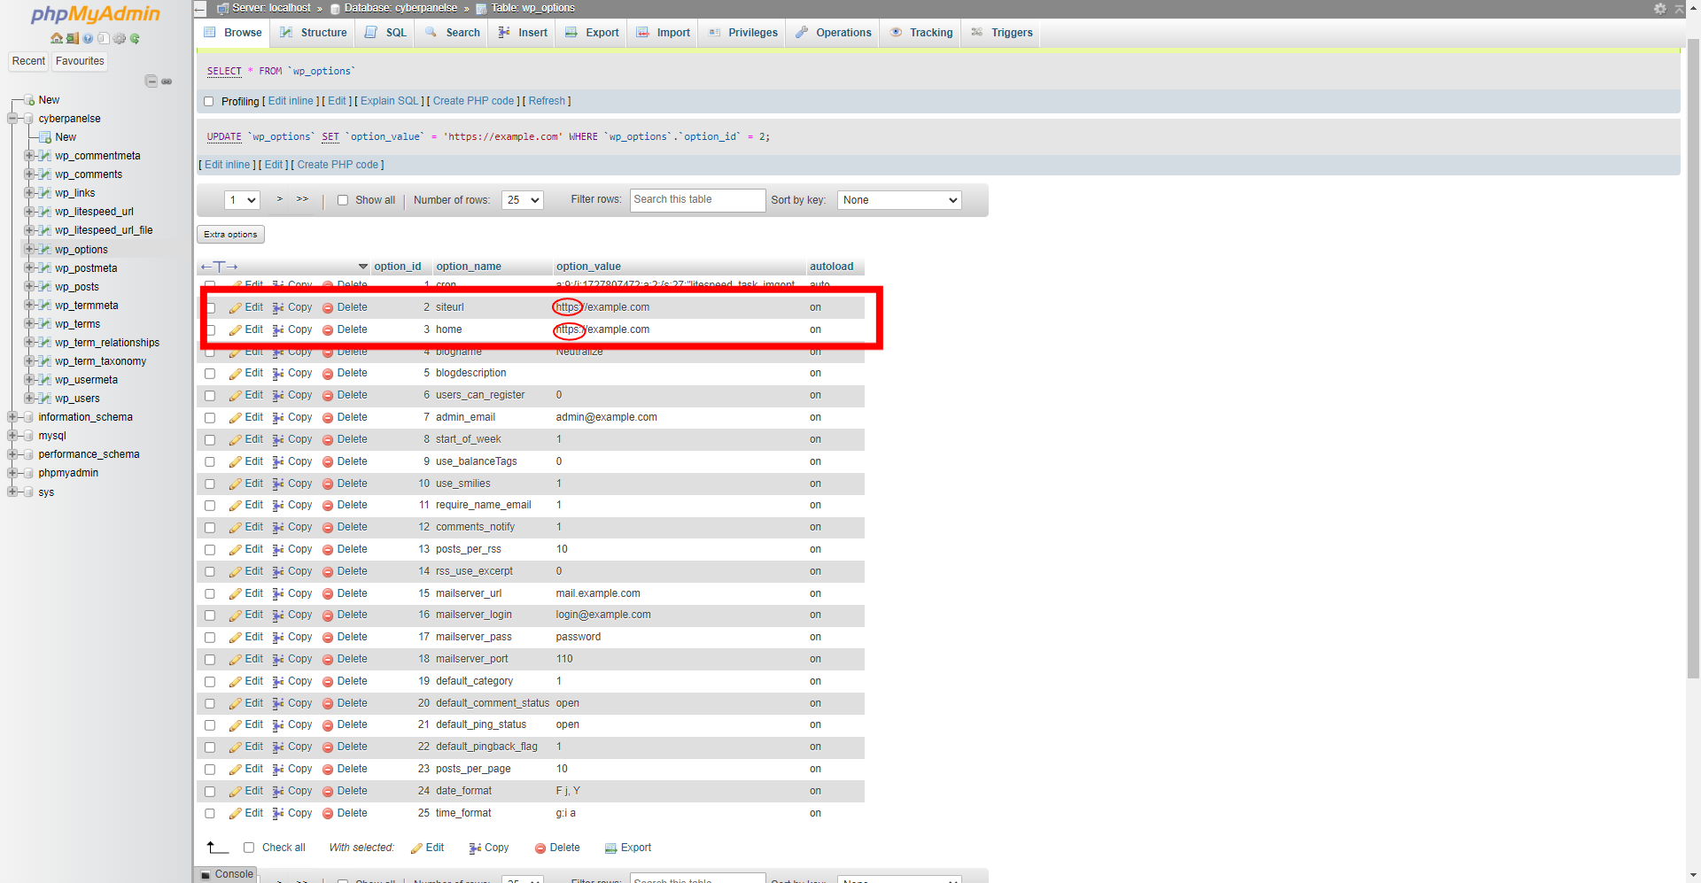This screenshot has height=883, width=1701.
Task: Open the Sort by key dropdown
Action: click(x=899, y=200)
